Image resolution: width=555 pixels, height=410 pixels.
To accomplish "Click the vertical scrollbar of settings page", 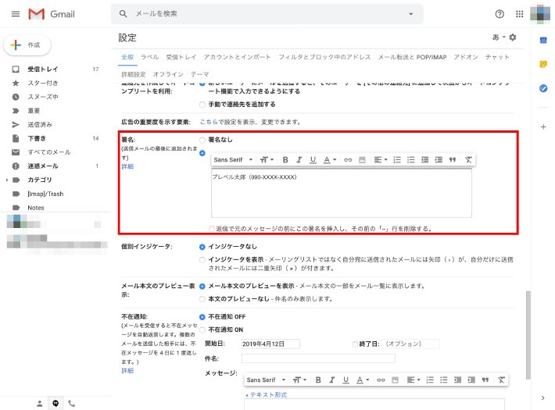I will pos(528,335).
